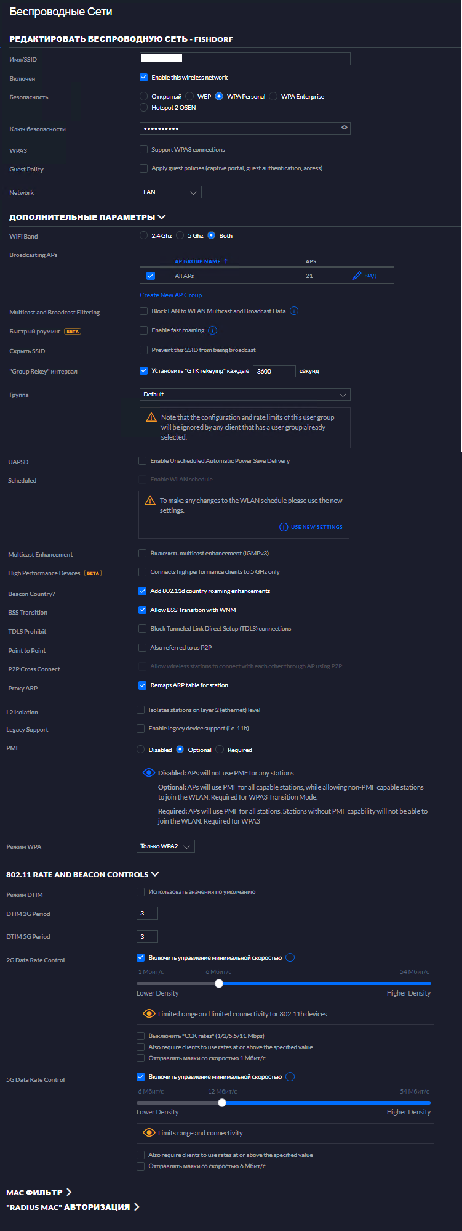Set PMF to Required

click(x=220, y=750)
